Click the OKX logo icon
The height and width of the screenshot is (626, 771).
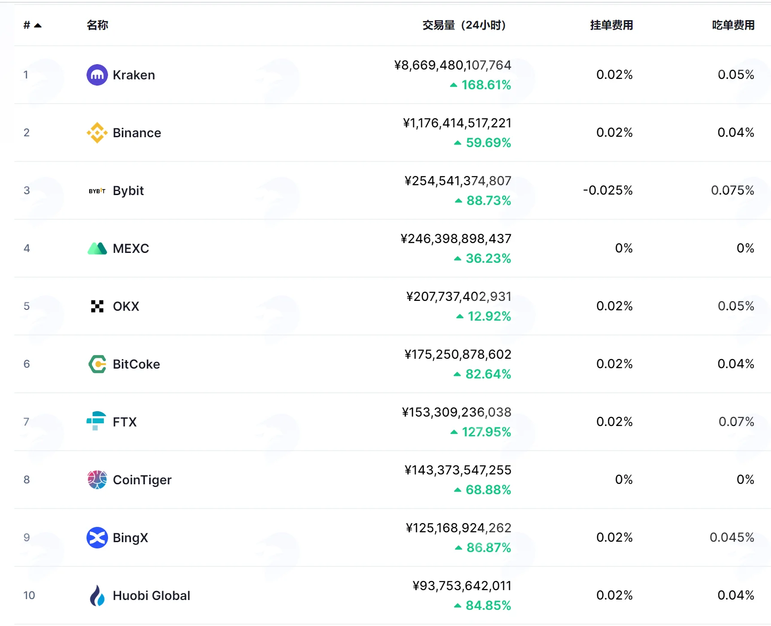[97, 306]
